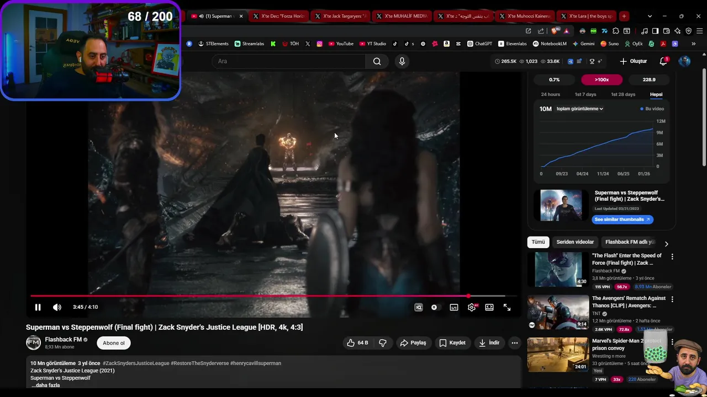Image resolution: width=707 pixels, height=397 pixels.
Task: Open The Flash Speed Force video thumbnail
Action: (558, 270)
